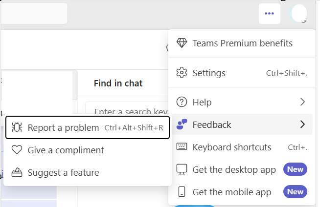Click the Suggest a feature box icon

coord(17,172)
